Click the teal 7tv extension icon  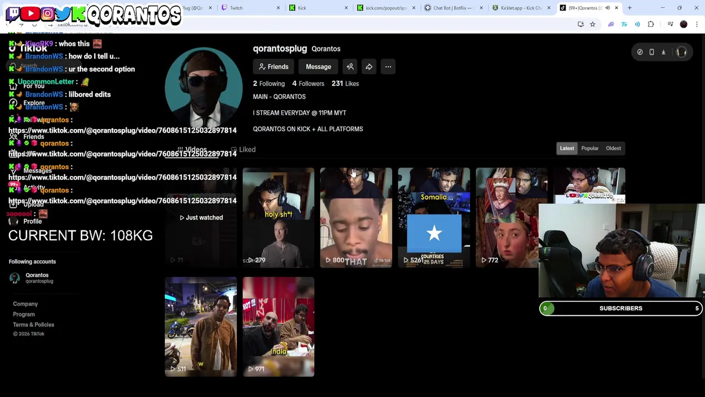pyautogui.click(x=624, y=24)
